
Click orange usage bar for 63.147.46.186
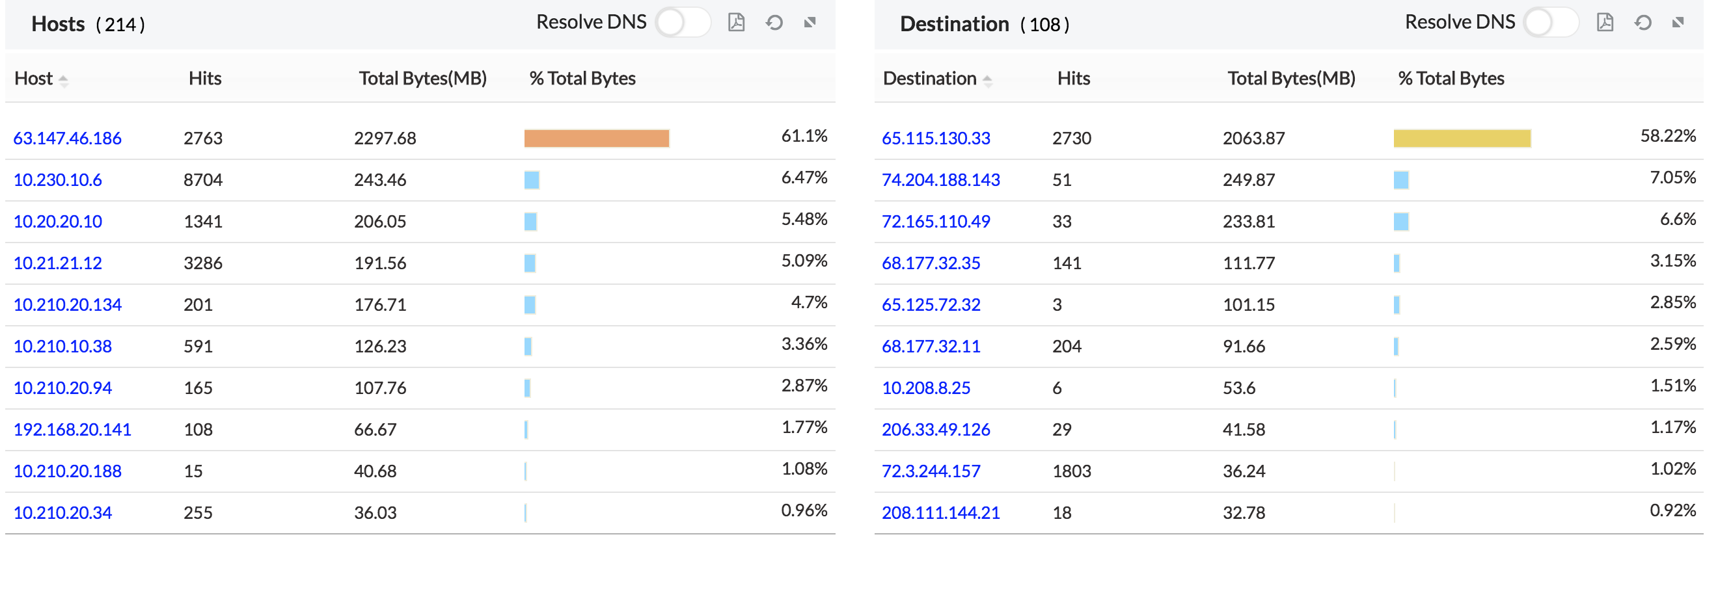[x=596, y=138]
